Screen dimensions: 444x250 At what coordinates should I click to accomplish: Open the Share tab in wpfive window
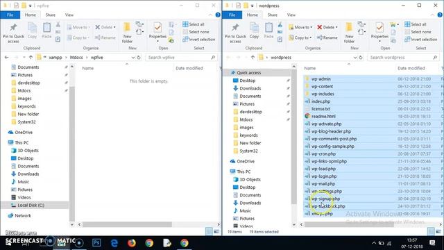[51, 15]
